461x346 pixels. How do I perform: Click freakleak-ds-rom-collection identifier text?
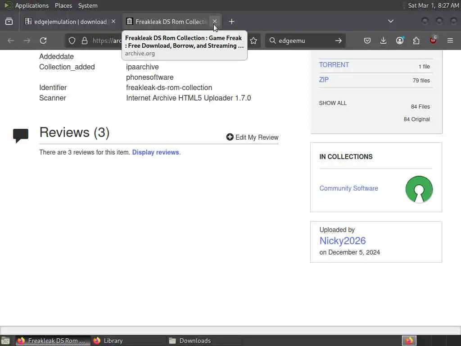pyautogui.click(x=169, y=88)
